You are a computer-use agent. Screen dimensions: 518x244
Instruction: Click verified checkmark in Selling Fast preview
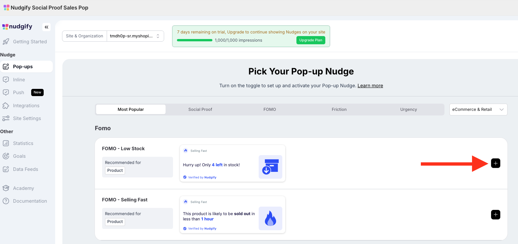(x=185, y=229)
